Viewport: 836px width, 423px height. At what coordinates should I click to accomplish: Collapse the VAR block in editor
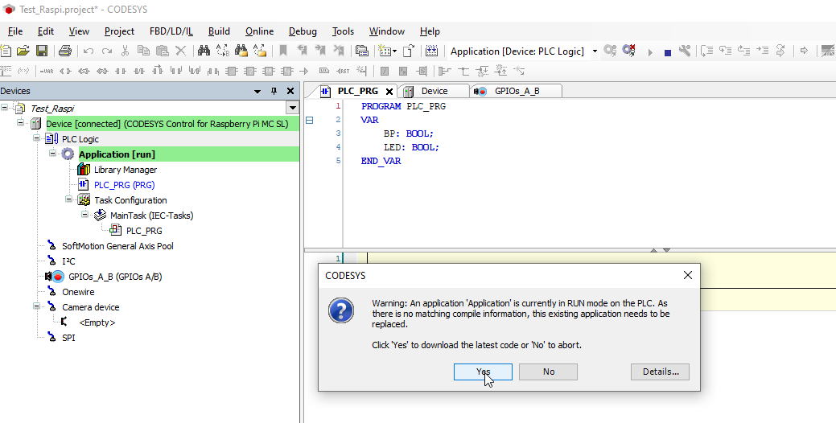(x=309, y=121)
